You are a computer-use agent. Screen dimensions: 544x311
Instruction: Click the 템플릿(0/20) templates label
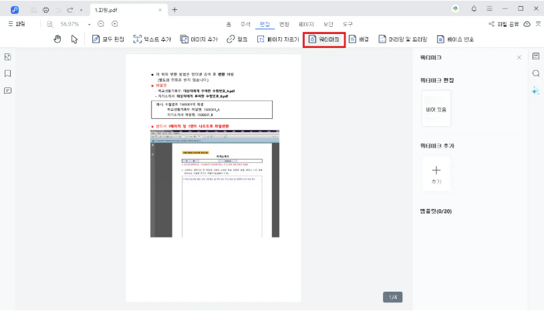pyautogui.click(x=436, y=212)
